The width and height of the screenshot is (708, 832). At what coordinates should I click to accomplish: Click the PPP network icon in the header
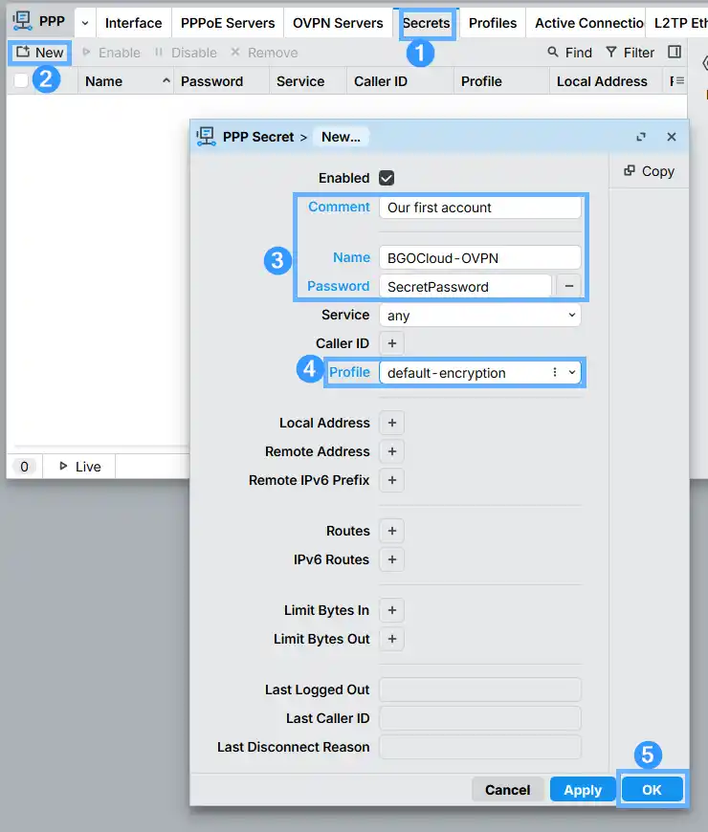22,22
